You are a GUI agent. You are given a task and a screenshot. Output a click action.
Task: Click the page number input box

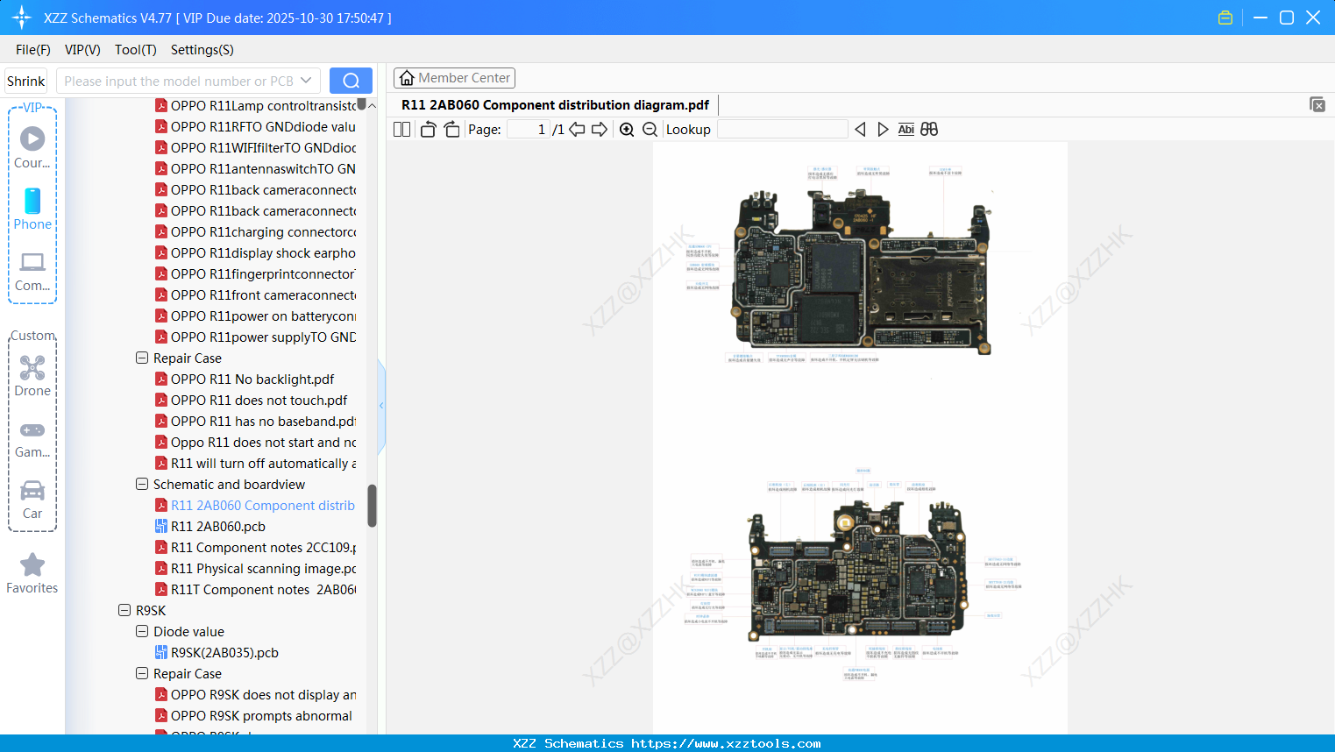coord(528,130)
